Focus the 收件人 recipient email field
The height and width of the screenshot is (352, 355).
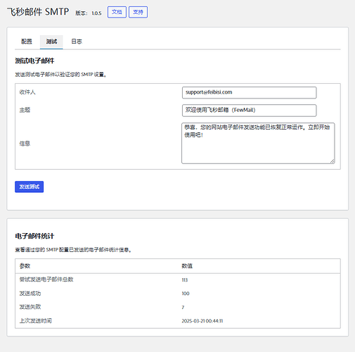click(x=250, y=92)
